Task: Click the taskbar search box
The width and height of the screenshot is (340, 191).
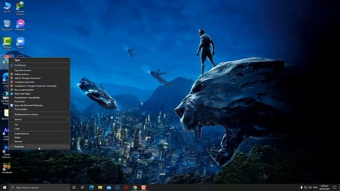Action: pyautogui.click(x=39, y=187)
